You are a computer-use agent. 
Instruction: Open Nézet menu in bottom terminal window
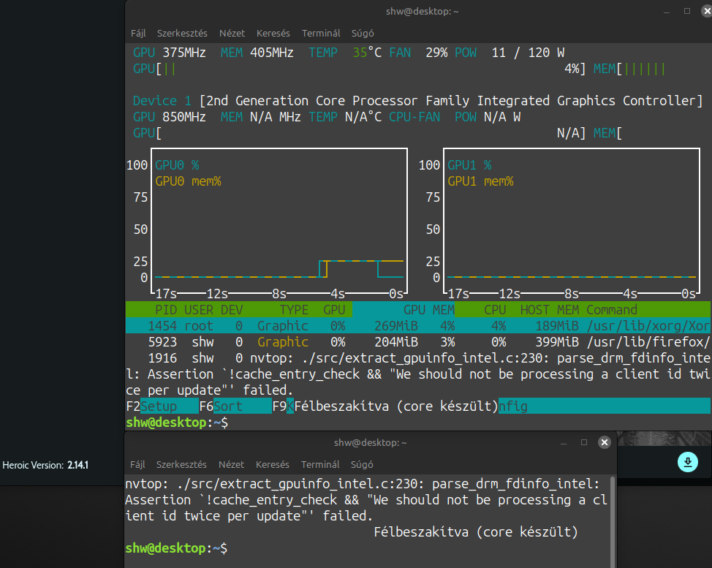[x=231, y=464]
